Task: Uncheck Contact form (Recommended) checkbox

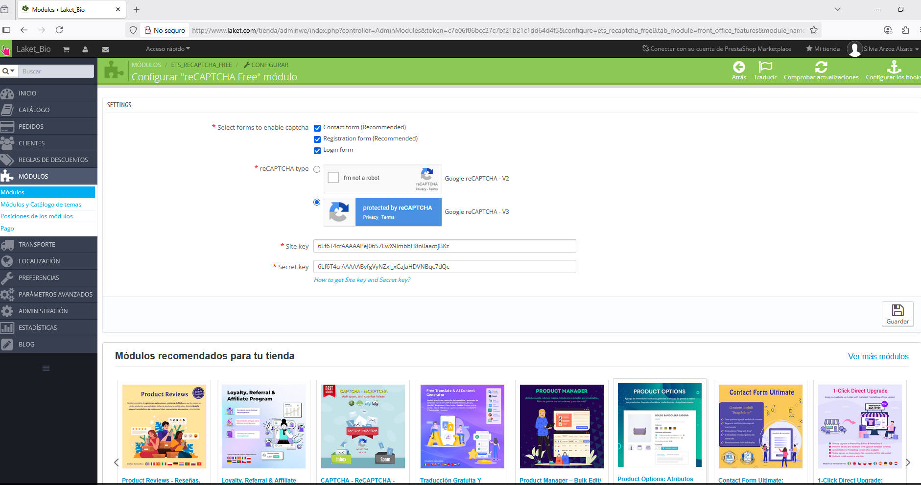Action: 317,128
